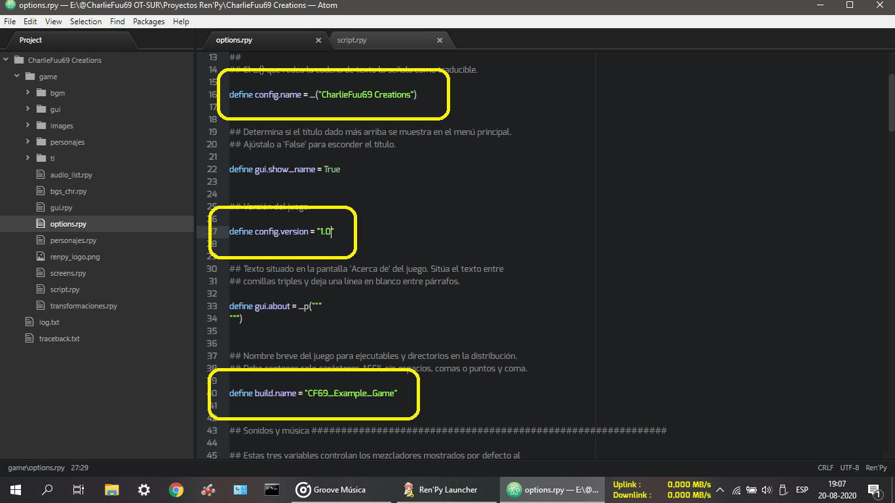Viewport: 895px width, 503px height.
Task: Close the script.rpy tab
Action: pyautogui.click(x=440, y=41)
